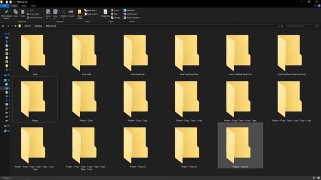Switch to large icons view in status bar
Image resolution: width=321 pixels, height=180 pixels.
click(x=318, y=178)
